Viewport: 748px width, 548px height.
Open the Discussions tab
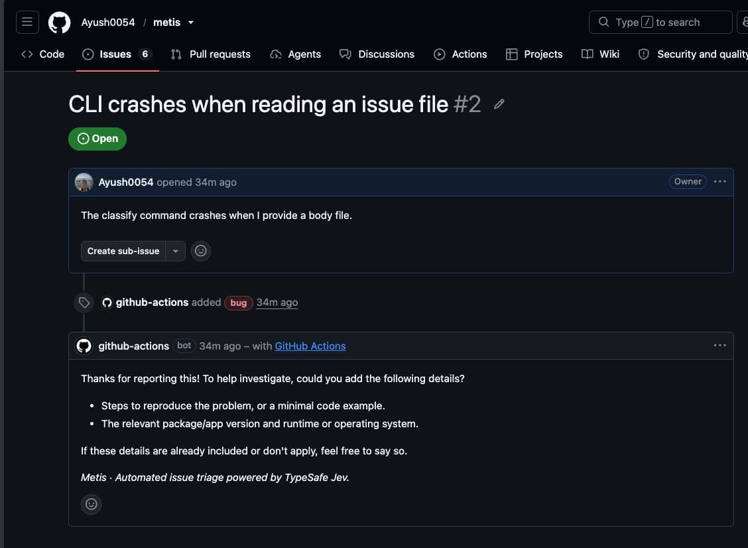coord(377,54)
